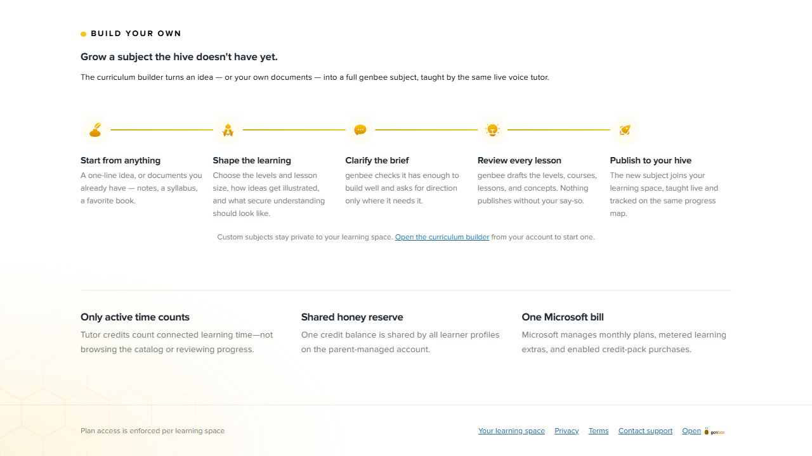
Task: Open the Privacy footer link
Action: [x=566, y=431]
